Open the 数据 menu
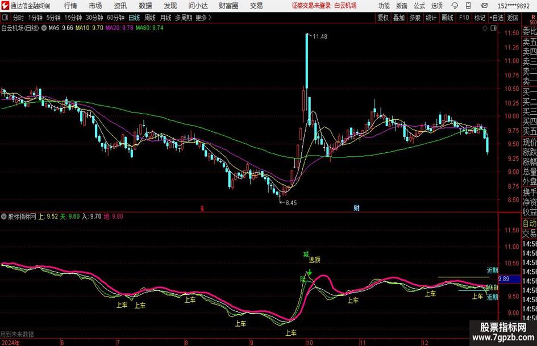Screen dimensions: 537x346 coord(145,6)
